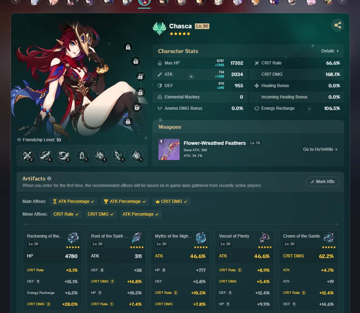Click the share icon in the top right
This screenshot has width=360, height=313.
click(337, 25)
